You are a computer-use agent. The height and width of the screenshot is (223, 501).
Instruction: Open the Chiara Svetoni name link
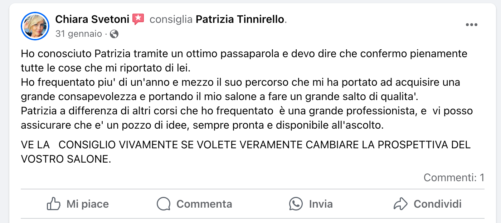[x=92, y=19]
